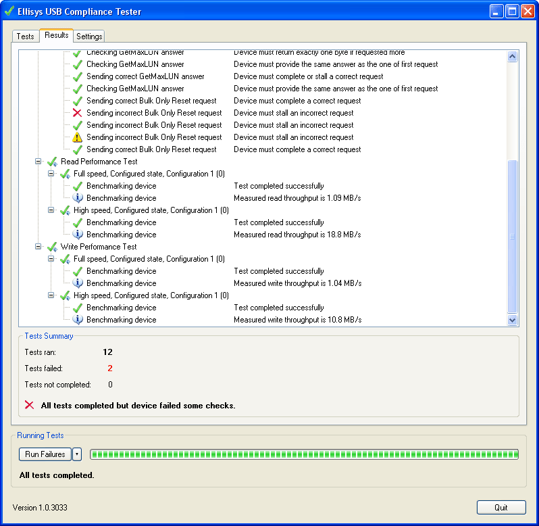Image resolution: width=539 pixels, height=526 pixels.
Task: Click info icon beside read throughput 18.8 MB/s
Action: point(77,235)
